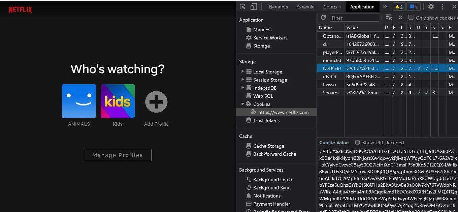The height and width of the screenshot is (212, 458).
Task: Expand IndexedDB tree arrow
Action: tap(242, 88)
